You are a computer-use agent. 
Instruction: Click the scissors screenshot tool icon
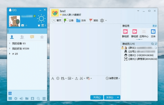pos(81,78)
